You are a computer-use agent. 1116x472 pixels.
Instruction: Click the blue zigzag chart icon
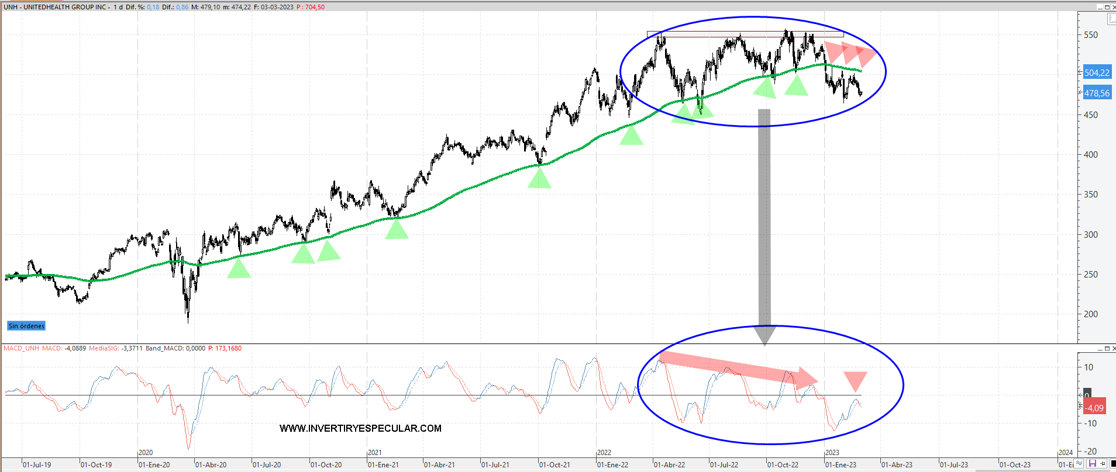point(1080,464)
